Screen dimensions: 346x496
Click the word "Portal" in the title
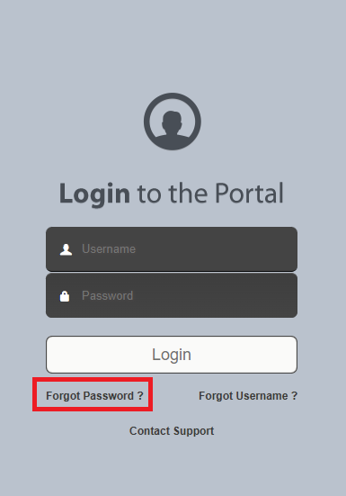tap(250, 193)
